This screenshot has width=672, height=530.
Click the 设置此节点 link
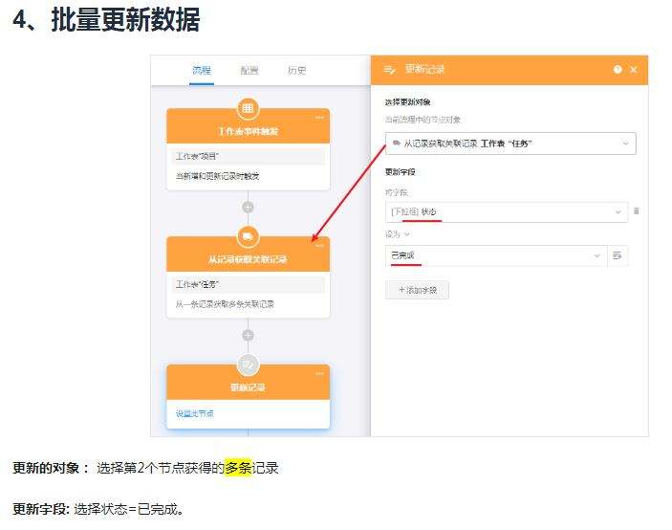[195, 414]
